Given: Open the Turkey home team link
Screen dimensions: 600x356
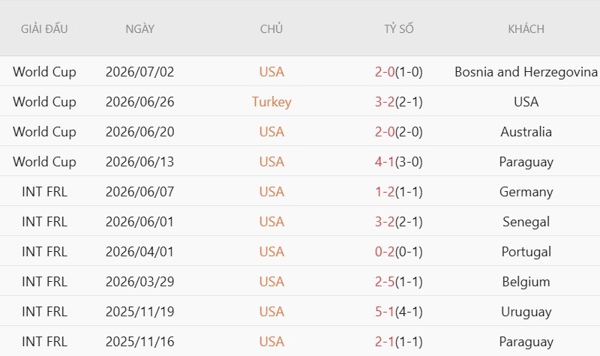Looking at the screenshot, I should (x=271, y=102).
